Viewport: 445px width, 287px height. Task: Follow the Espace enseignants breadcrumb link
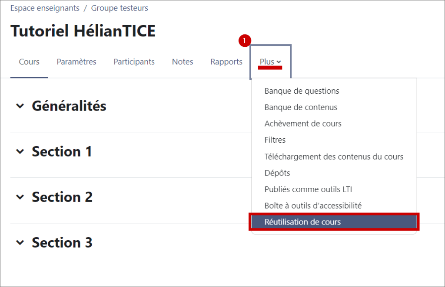coord(45,8)
